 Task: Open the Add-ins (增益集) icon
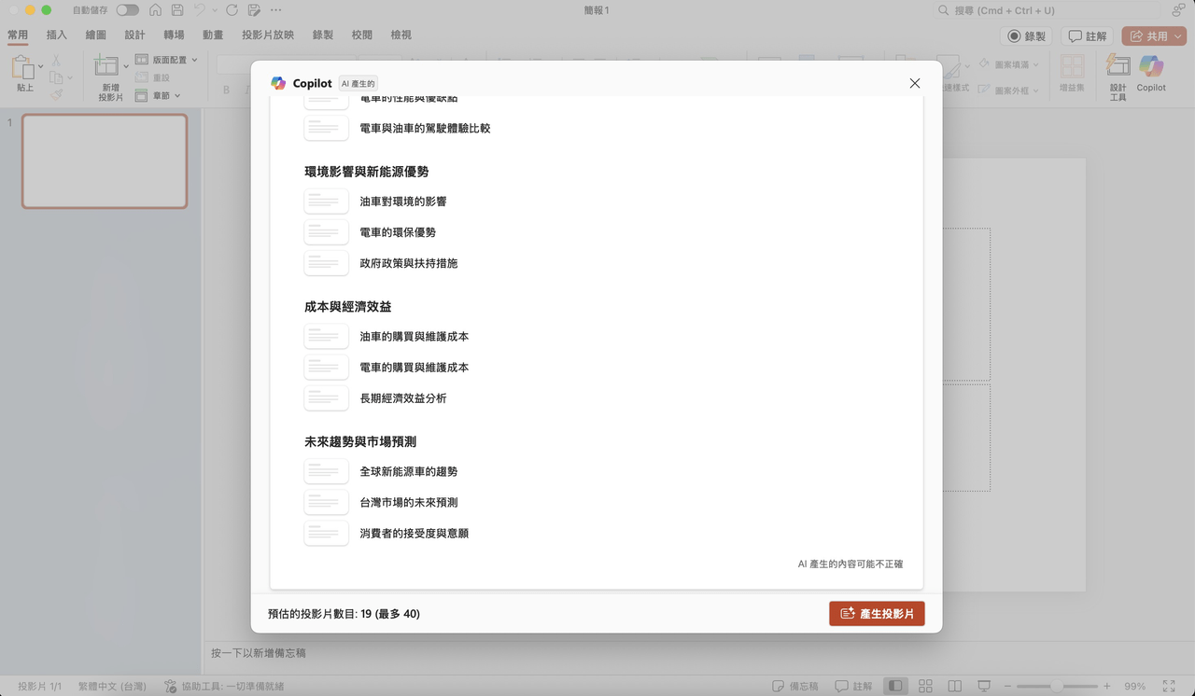[x=1072, y=66]
